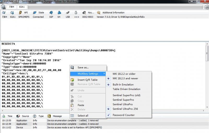
Task: Click the "DongleType"=dword:00000003 line
Action: pyautogui.click(x=24, y=64)
